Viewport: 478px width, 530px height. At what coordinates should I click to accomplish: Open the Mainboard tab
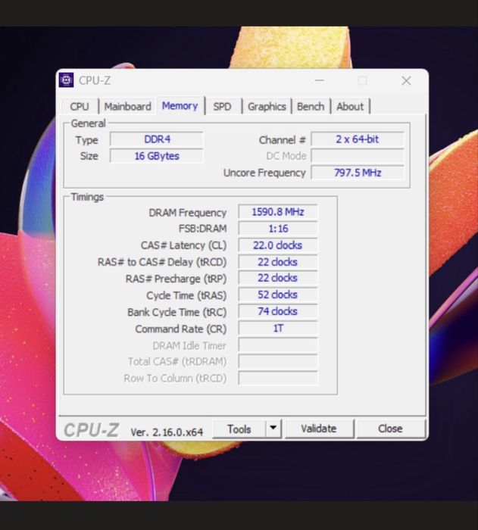[127, 107]
